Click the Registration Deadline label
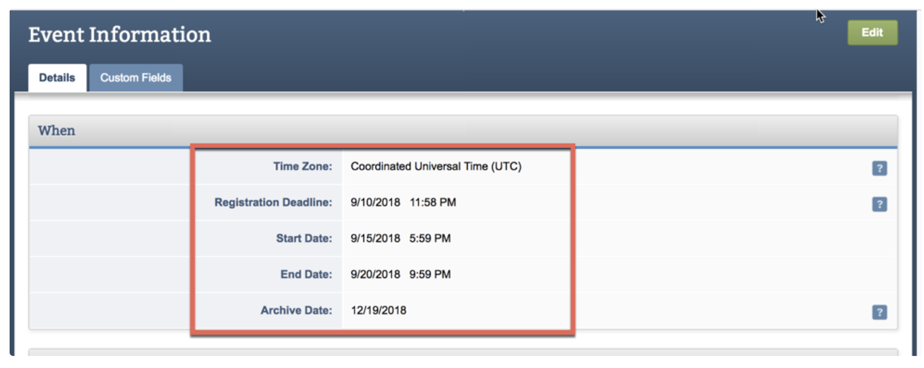The height and width of the screenshot is (368, 924). click(x=273, y=203)
